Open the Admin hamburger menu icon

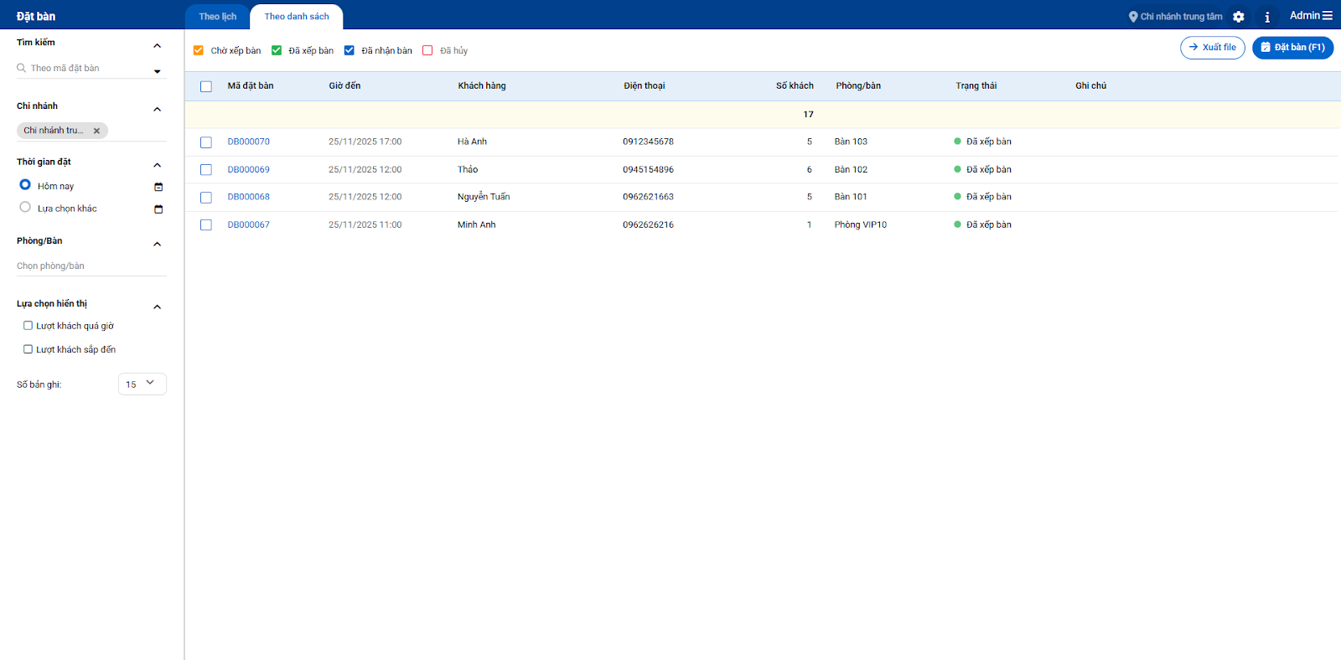click(1328, 16)
